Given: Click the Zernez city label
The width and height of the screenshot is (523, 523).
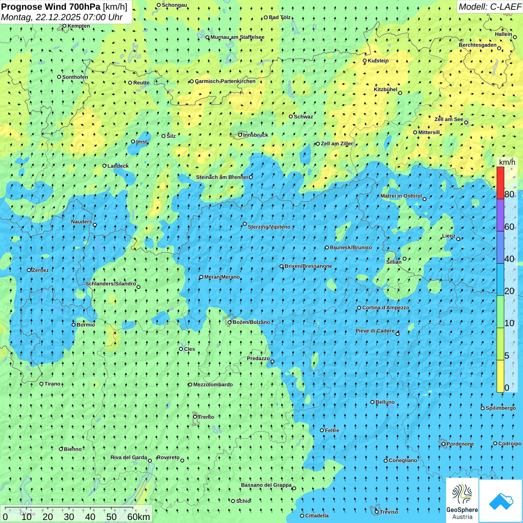Looking at the screenshot, I should [40, 270].
